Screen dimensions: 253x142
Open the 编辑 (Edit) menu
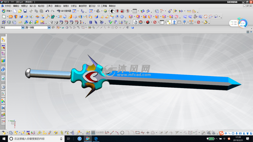click(x=16, y=6)
